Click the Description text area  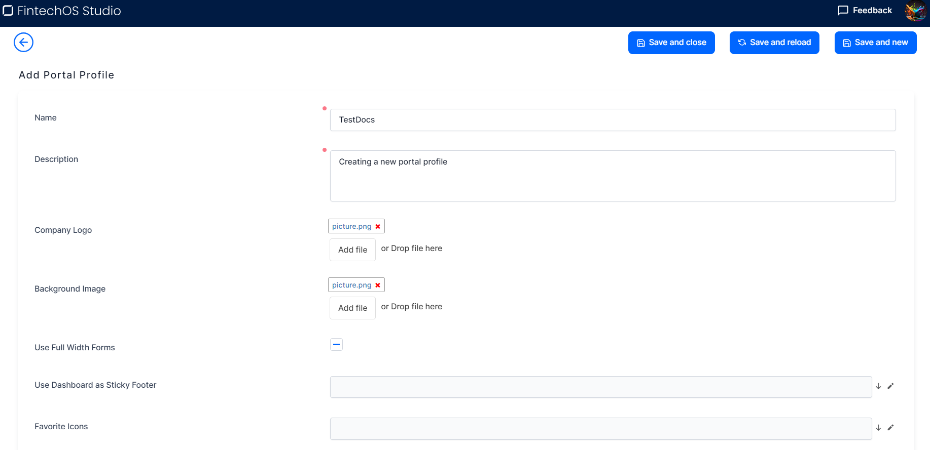click(613, 176)
